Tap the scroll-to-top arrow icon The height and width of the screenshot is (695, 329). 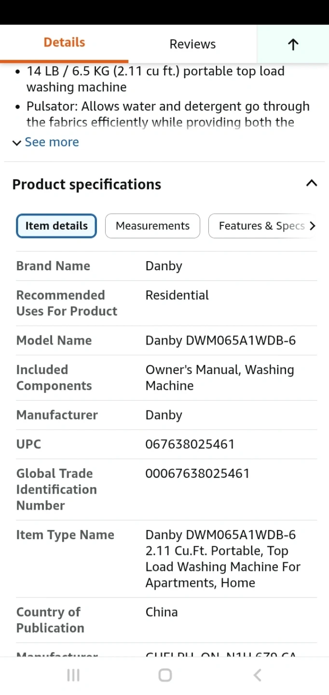[293, 44]
